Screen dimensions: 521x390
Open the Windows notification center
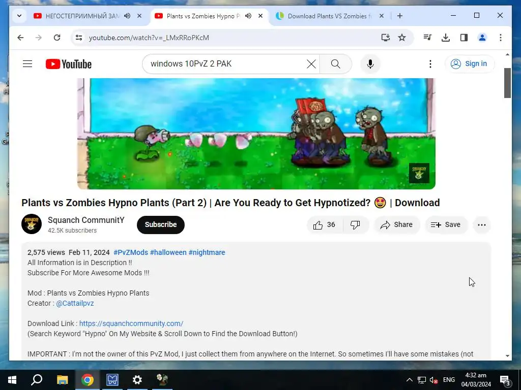(505, 380)
